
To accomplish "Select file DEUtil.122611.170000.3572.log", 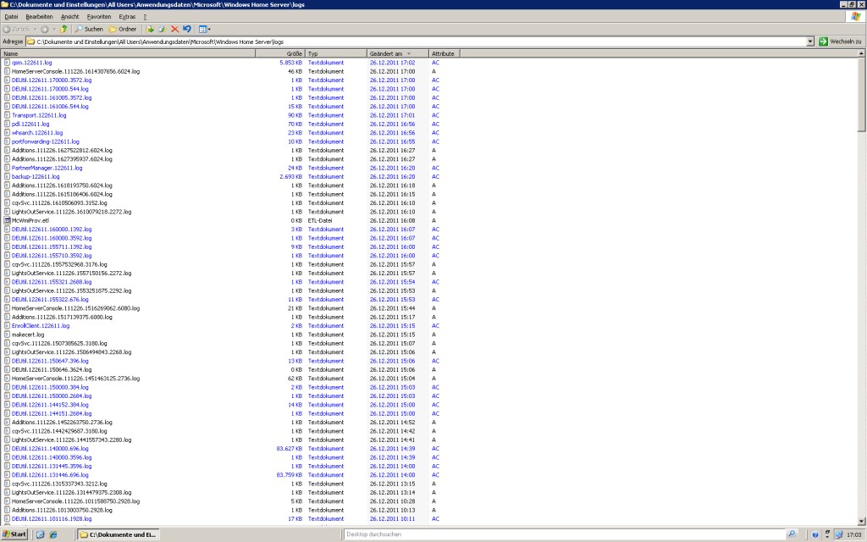I will point(52,80).
